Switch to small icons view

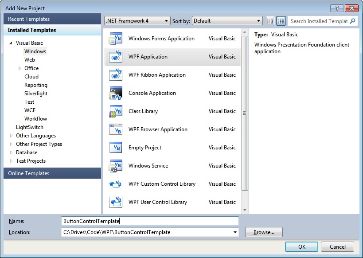[270, 21]
